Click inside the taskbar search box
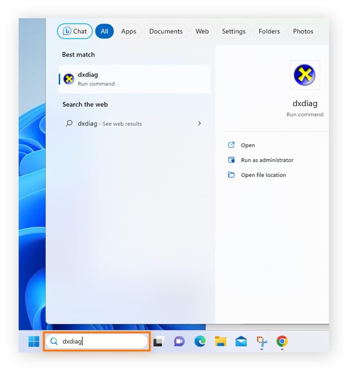The image size is (348, 371). (x=96, y=341)
